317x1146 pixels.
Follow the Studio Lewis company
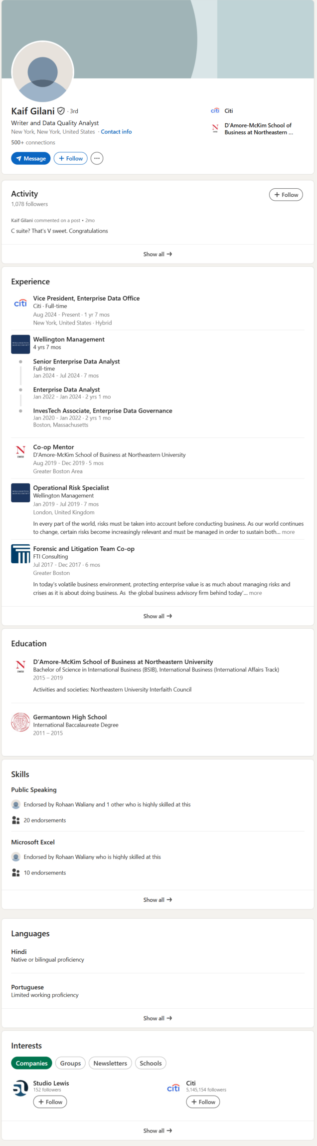pyautogui.click(x=50, y=1102)
